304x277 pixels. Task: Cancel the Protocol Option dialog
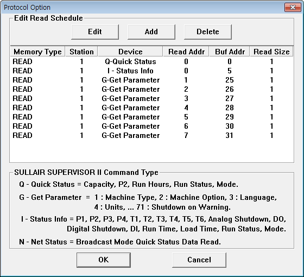(x=199, y=260)
